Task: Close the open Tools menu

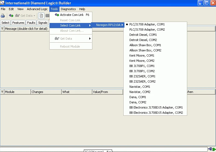Action: (54, 9)
